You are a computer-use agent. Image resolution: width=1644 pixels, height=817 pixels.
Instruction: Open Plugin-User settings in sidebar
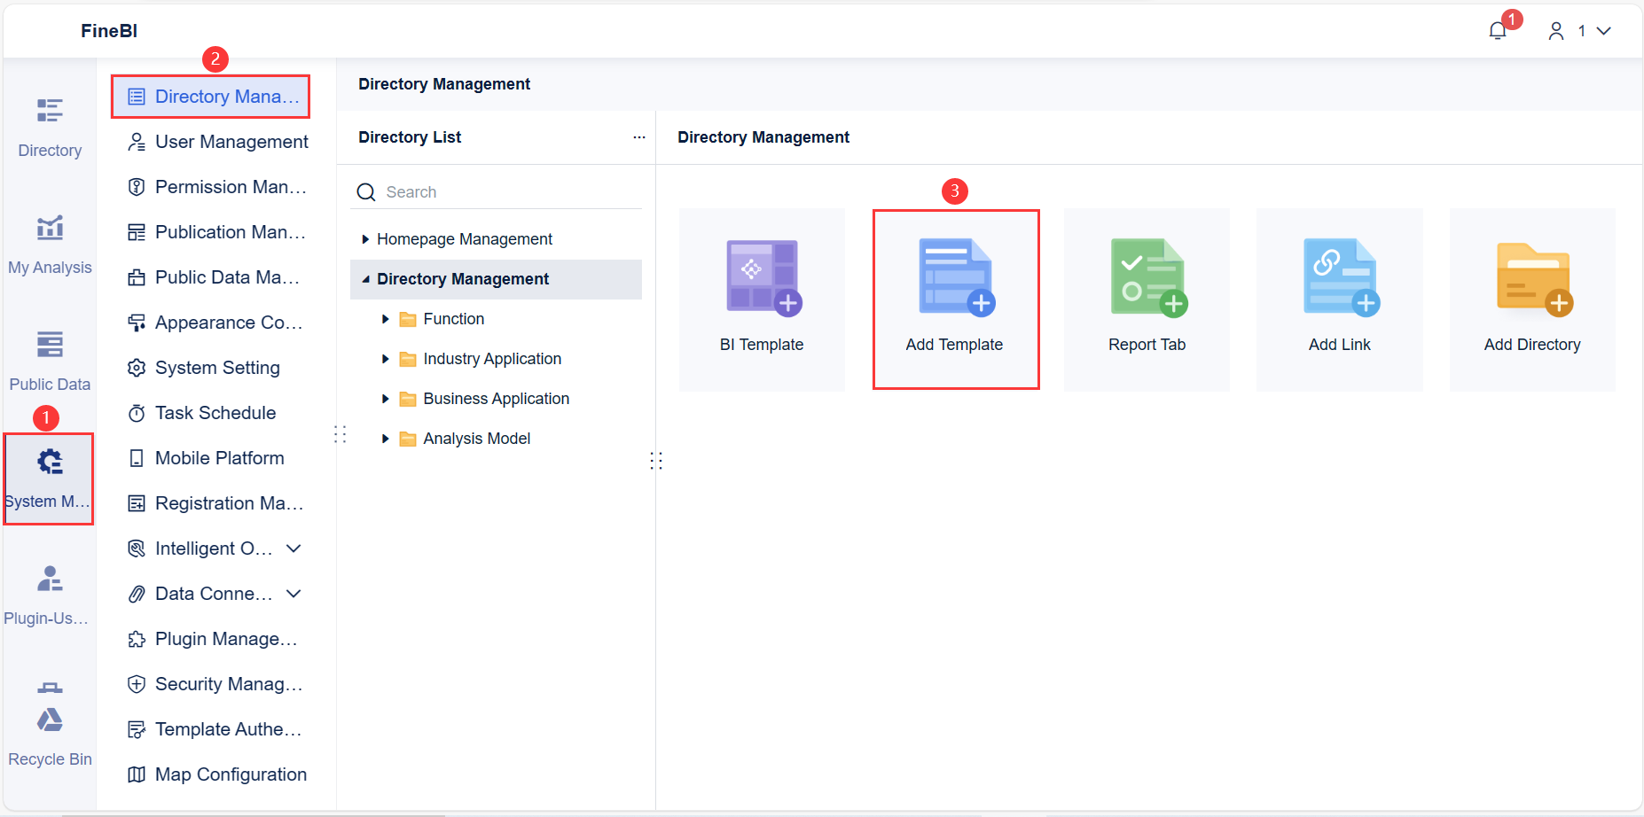point(49,594)
